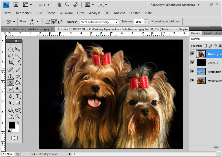Open the Grenzen dropdown
The height and width of the screenshot is (157, 222).
pyautogui.click(x=116, y=22)
